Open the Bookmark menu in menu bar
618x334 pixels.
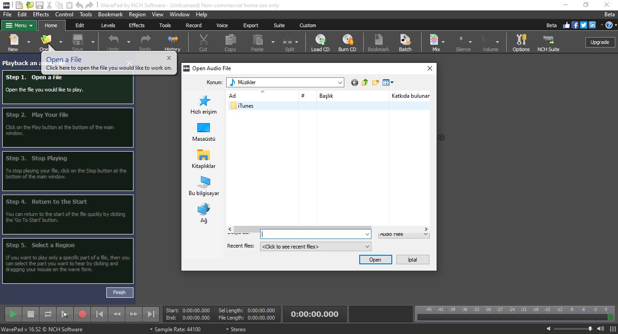point(110,14)
